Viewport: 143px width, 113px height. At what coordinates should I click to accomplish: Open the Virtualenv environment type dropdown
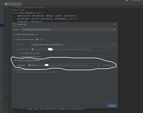[43, 39]
